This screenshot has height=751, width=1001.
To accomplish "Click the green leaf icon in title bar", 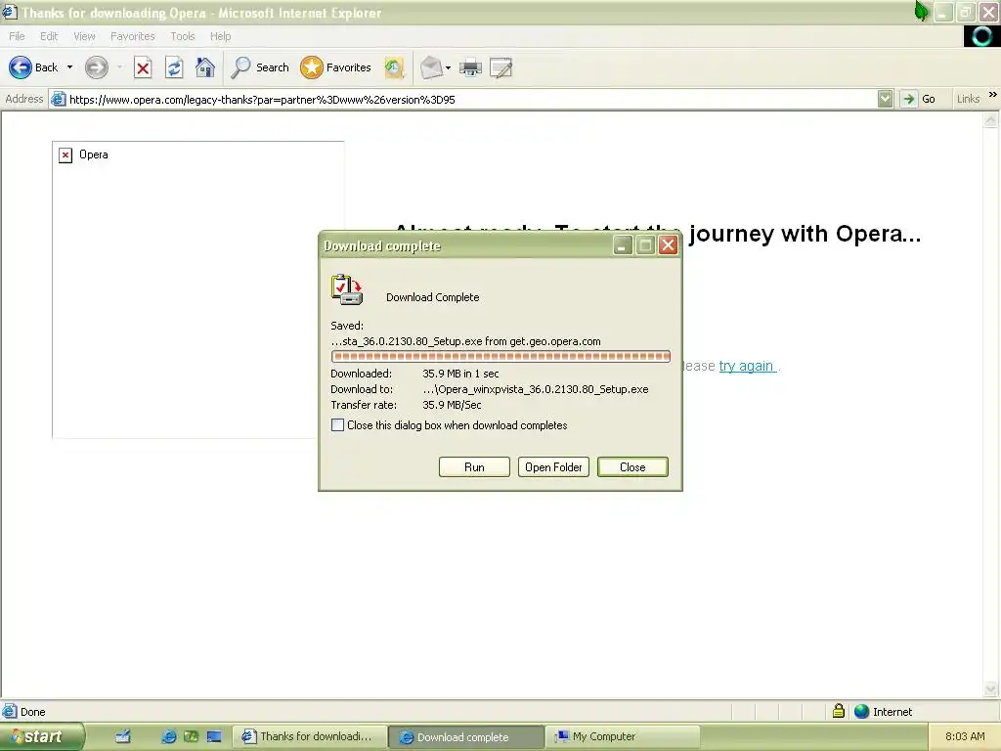I will (921, 11).
